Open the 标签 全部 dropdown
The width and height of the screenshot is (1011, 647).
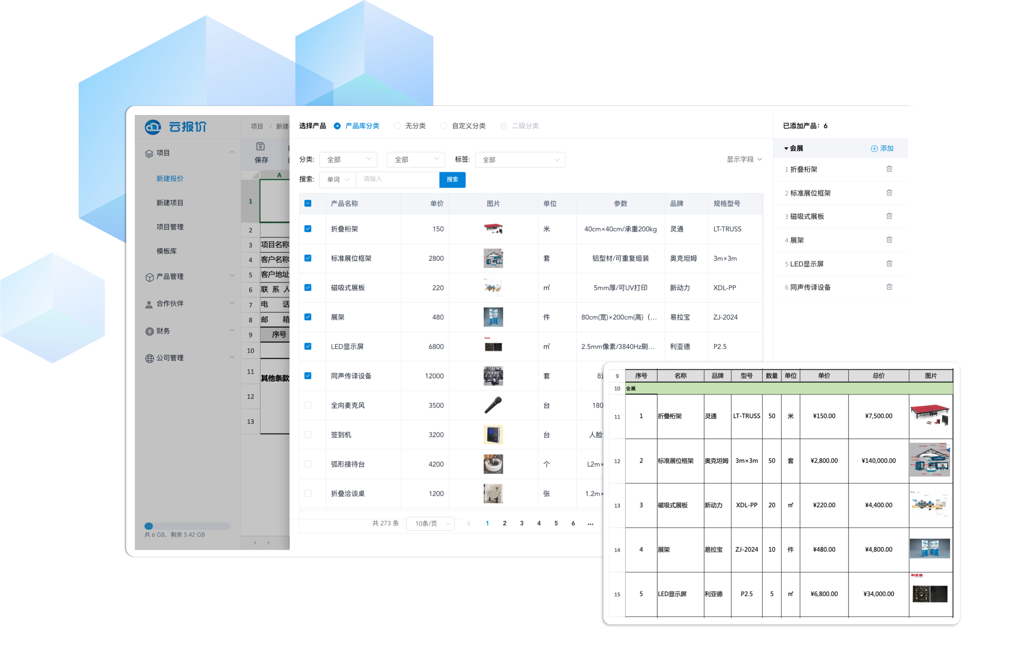(x=520, y=160)
